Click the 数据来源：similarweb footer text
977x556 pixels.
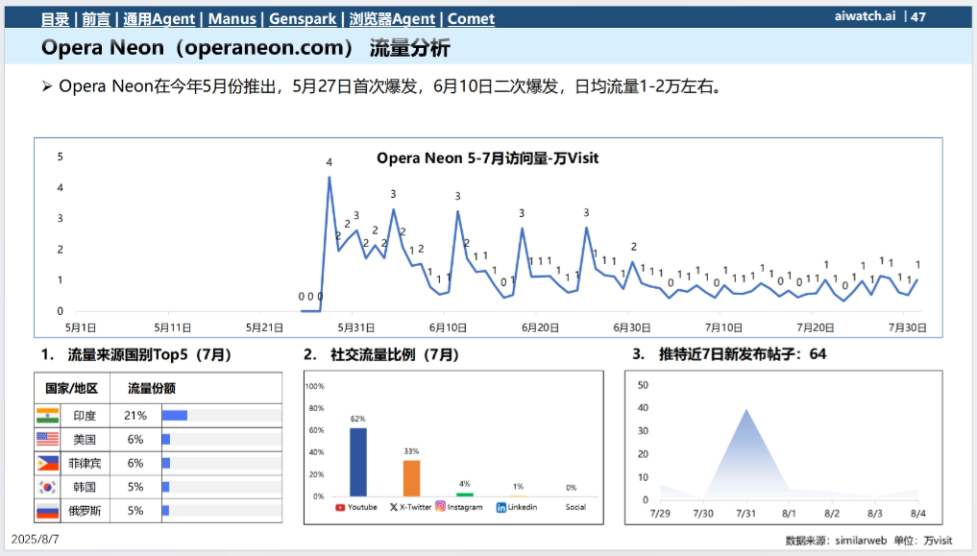(x=836, y=541)
